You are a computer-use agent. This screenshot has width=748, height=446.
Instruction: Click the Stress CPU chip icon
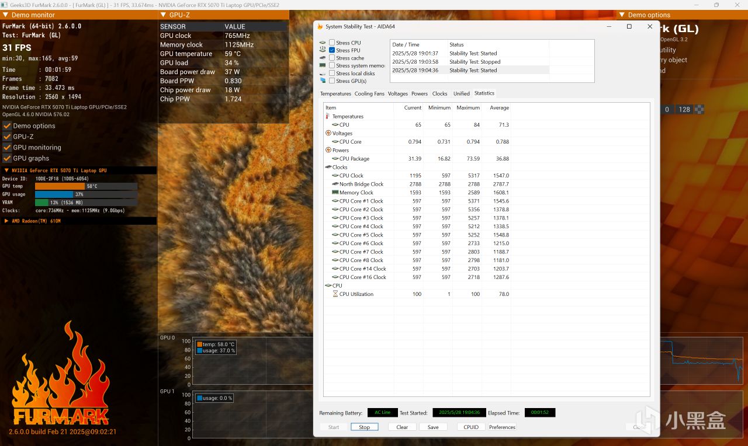pyautogui.click(x=323, y=43)
